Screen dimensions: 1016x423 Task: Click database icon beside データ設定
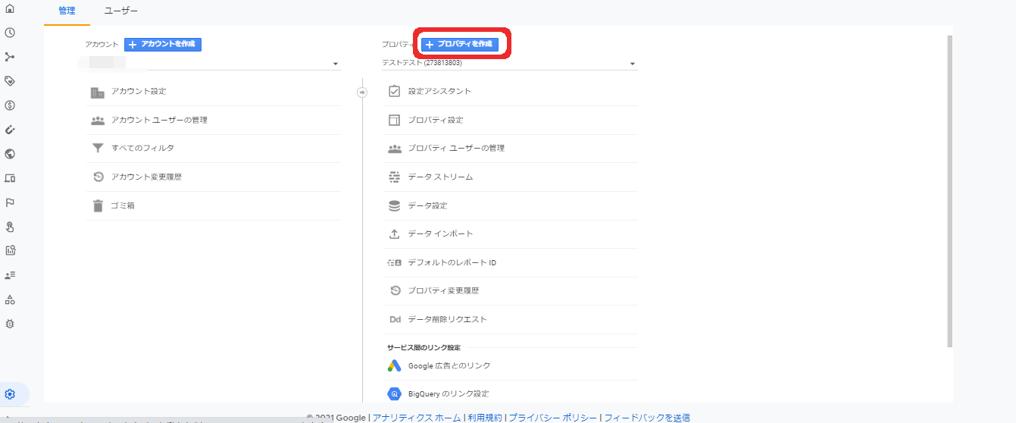coord(394,205)
